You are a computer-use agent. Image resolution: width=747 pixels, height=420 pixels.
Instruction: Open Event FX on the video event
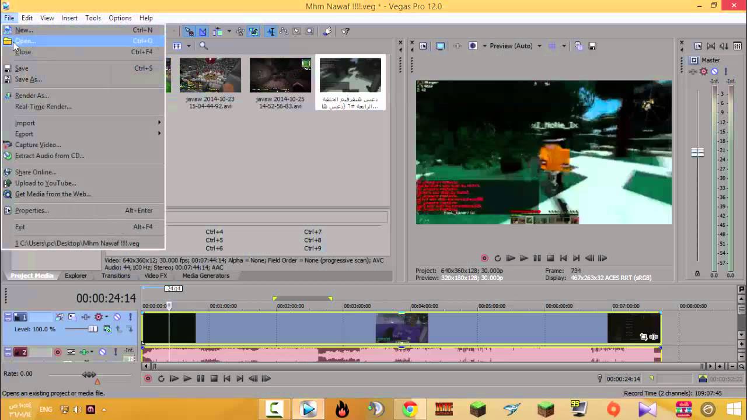(x=654, y=337)
